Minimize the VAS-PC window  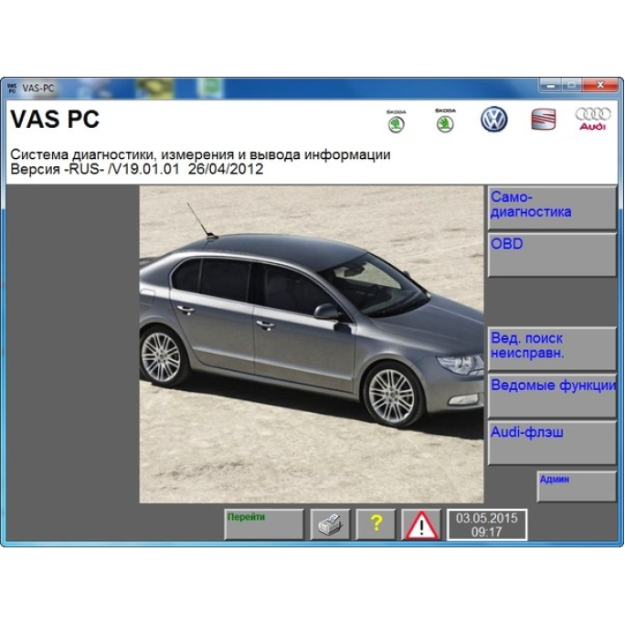pyautogui.click(x=550, y=85)
